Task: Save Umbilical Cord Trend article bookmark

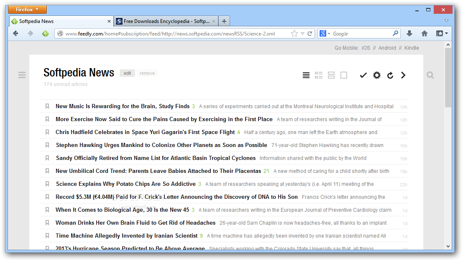Action: (47, 171)
